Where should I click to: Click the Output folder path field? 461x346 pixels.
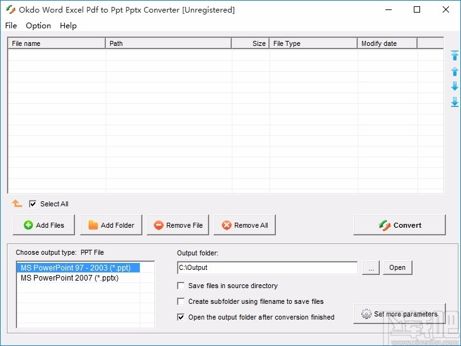[x=268, y=267]
